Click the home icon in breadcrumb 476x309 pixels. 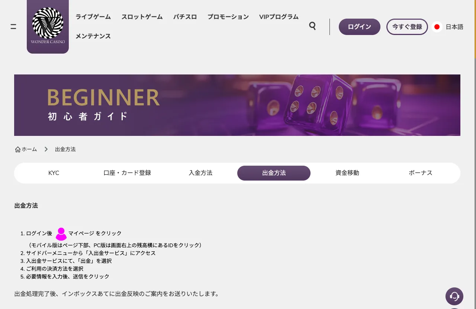click(17, 149)
